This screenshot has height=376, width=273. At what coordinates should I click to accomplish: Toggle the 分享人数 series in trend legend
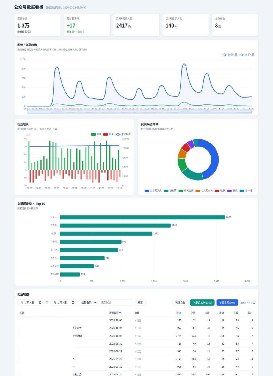[x=247, y=55]
